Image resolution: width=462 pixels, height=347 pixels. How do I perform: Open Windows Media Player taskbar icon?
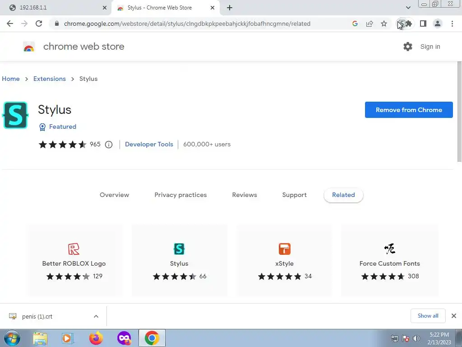click(x=68, y=338)
